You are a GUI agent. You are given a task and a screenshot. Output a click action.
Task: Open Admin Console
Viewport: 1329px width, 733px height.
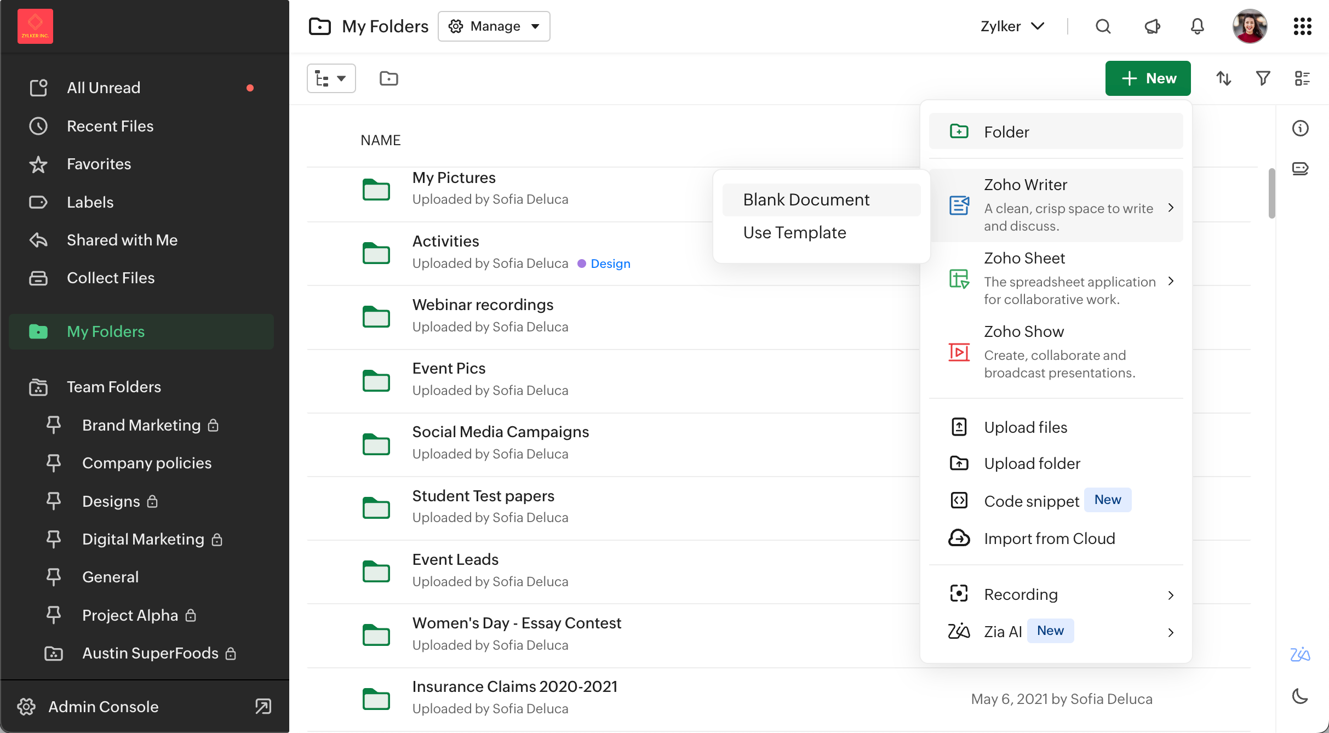[x=103, y=707]
